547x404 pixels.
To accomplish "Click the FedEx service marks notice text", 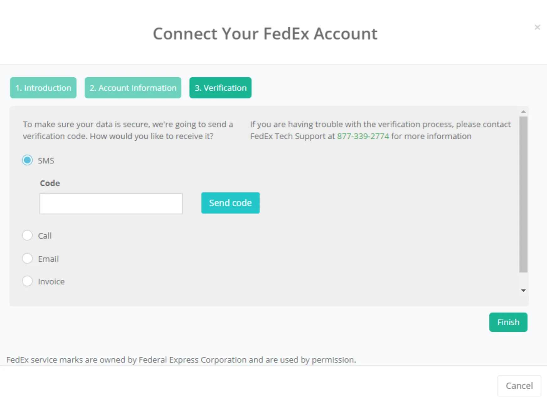I will point(181,360).
